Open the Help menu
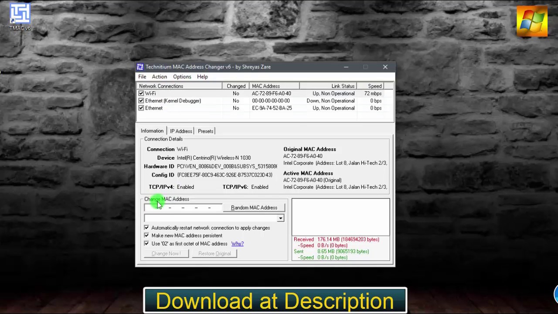 click(202, 77)
